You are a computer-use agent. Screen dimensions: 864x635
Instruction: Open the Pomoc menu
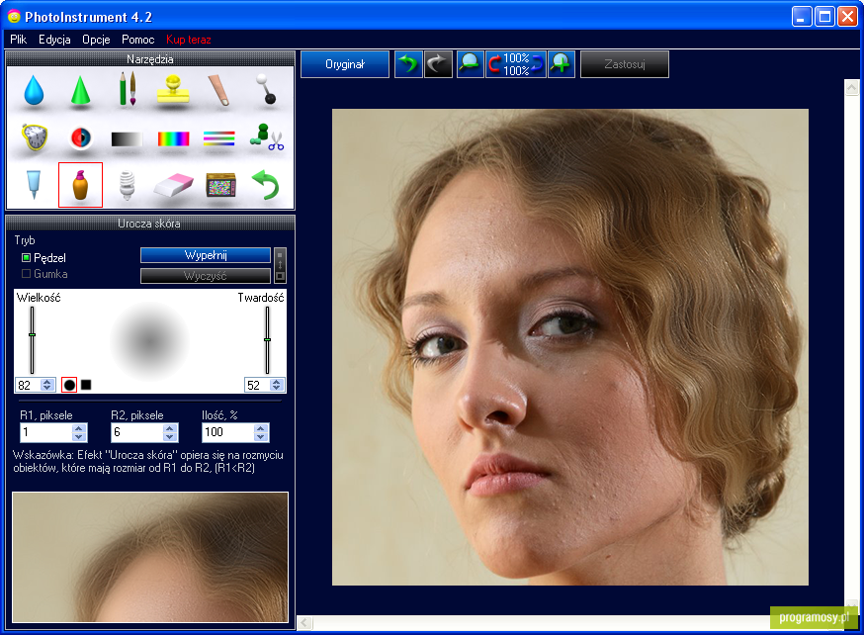click(137, 40)
